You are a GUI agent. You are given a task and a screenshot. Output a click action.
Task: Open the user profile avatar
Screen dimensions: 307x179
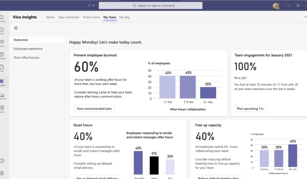tap(276, 6)
